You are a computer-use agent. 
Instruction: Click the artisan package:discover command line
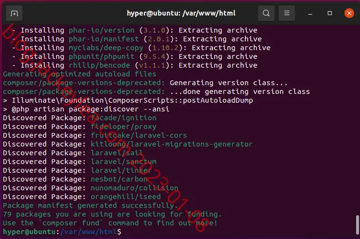(x=86, y=109)
